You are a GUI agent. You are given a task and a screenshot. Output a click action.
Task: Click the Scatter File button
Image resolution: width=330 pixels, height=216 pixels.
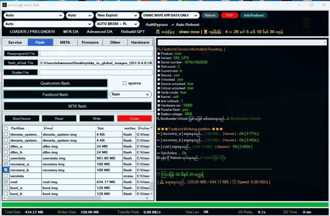click(21, 72)
